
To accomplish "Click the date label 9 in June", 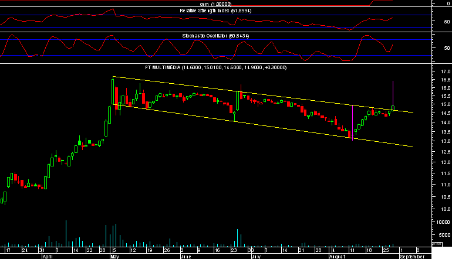I will click(199, 250).
